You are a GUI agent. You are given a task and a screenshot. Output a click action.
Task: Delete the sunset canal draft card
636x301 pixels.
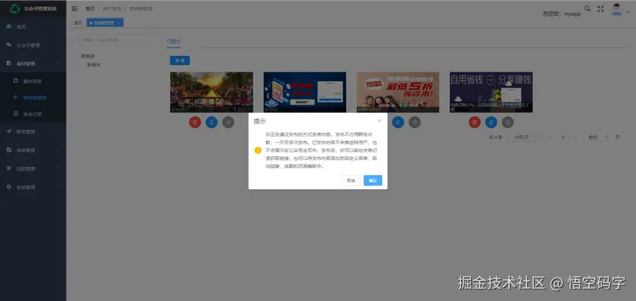coord(195,122)
